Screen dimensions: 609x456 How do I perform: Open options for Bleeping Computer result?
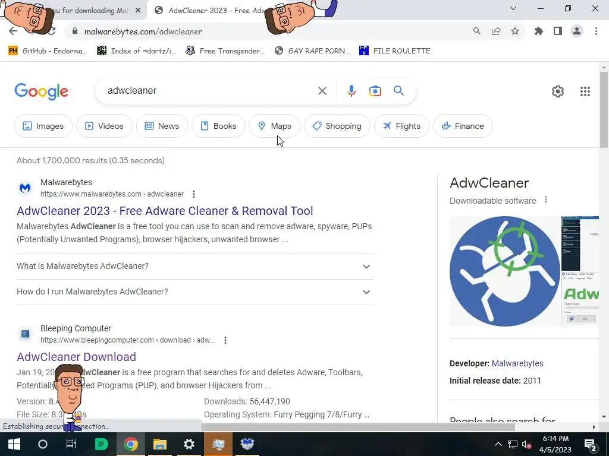coord(225,340)
